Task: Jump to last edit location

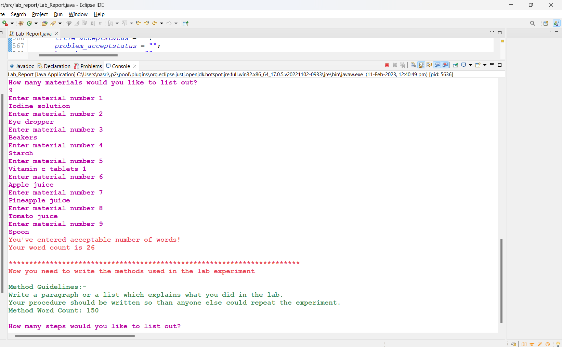Action: (138, 23)
